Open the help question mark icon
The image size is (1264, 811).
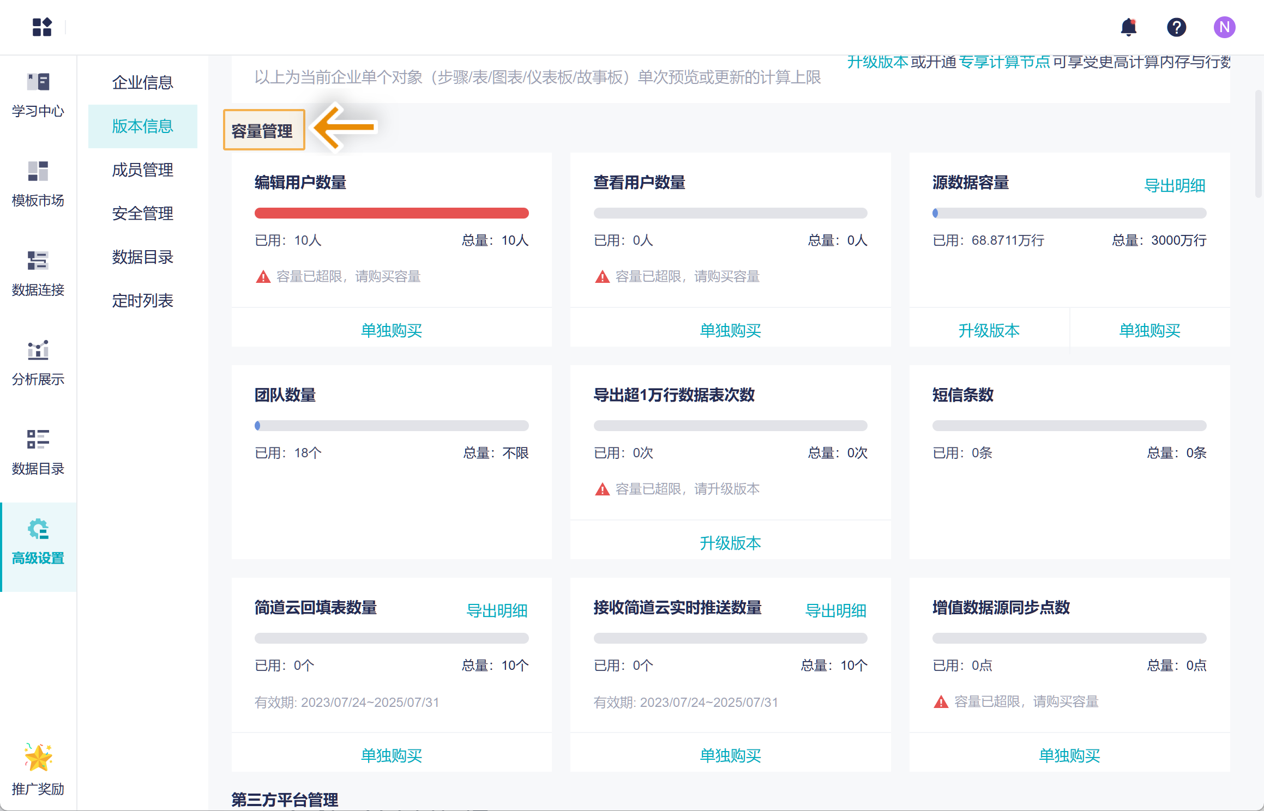click(1176, 27)
